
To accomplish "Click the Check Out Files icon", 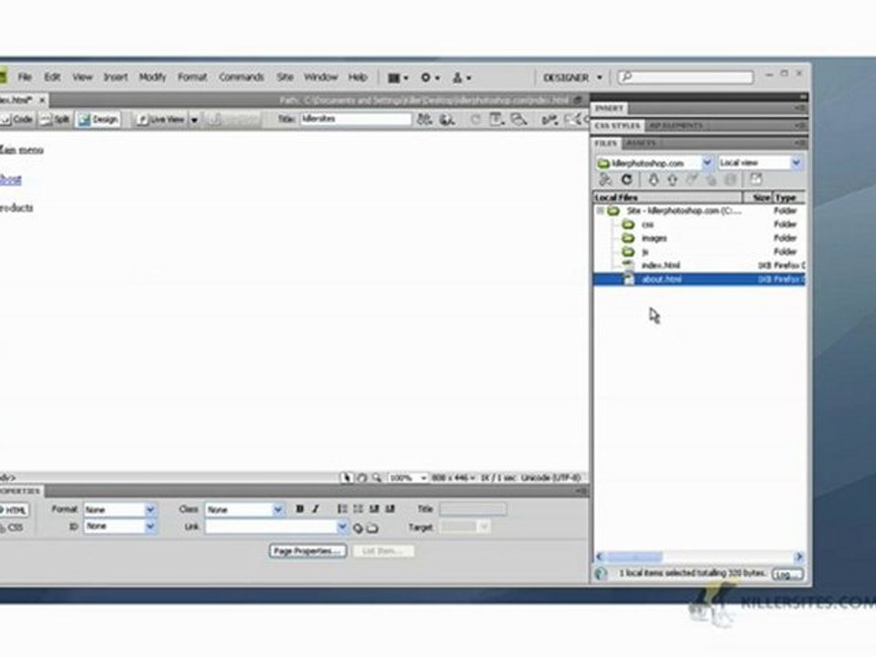I will tap(692, 180).
